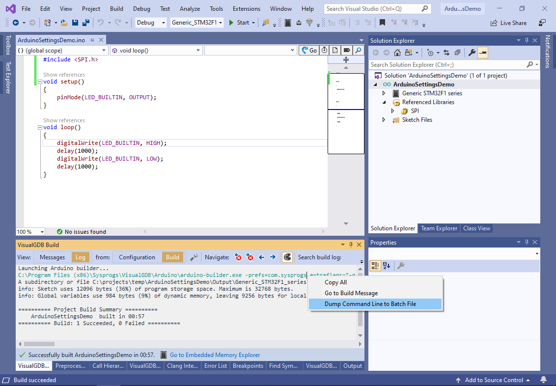Expand the Sketch Files node
Viewport: 556px width, 386px height.
(384, 120)
